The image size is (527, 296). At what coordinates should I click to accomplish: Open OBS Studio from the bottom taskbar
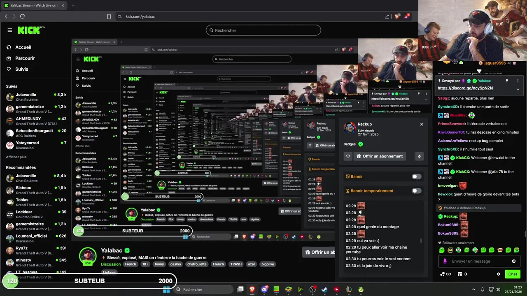point(312,289)
